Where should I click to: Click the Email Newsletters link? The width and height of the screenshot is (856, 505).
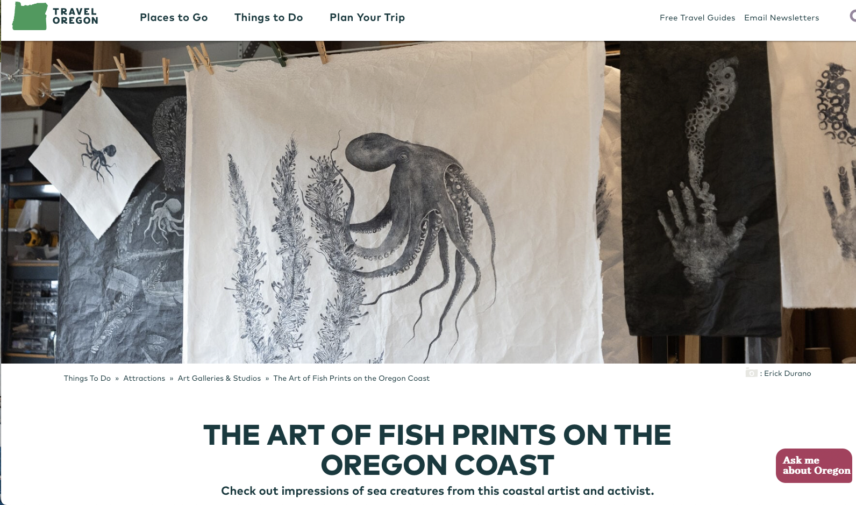pyautogui.click(x=781, y=18)
